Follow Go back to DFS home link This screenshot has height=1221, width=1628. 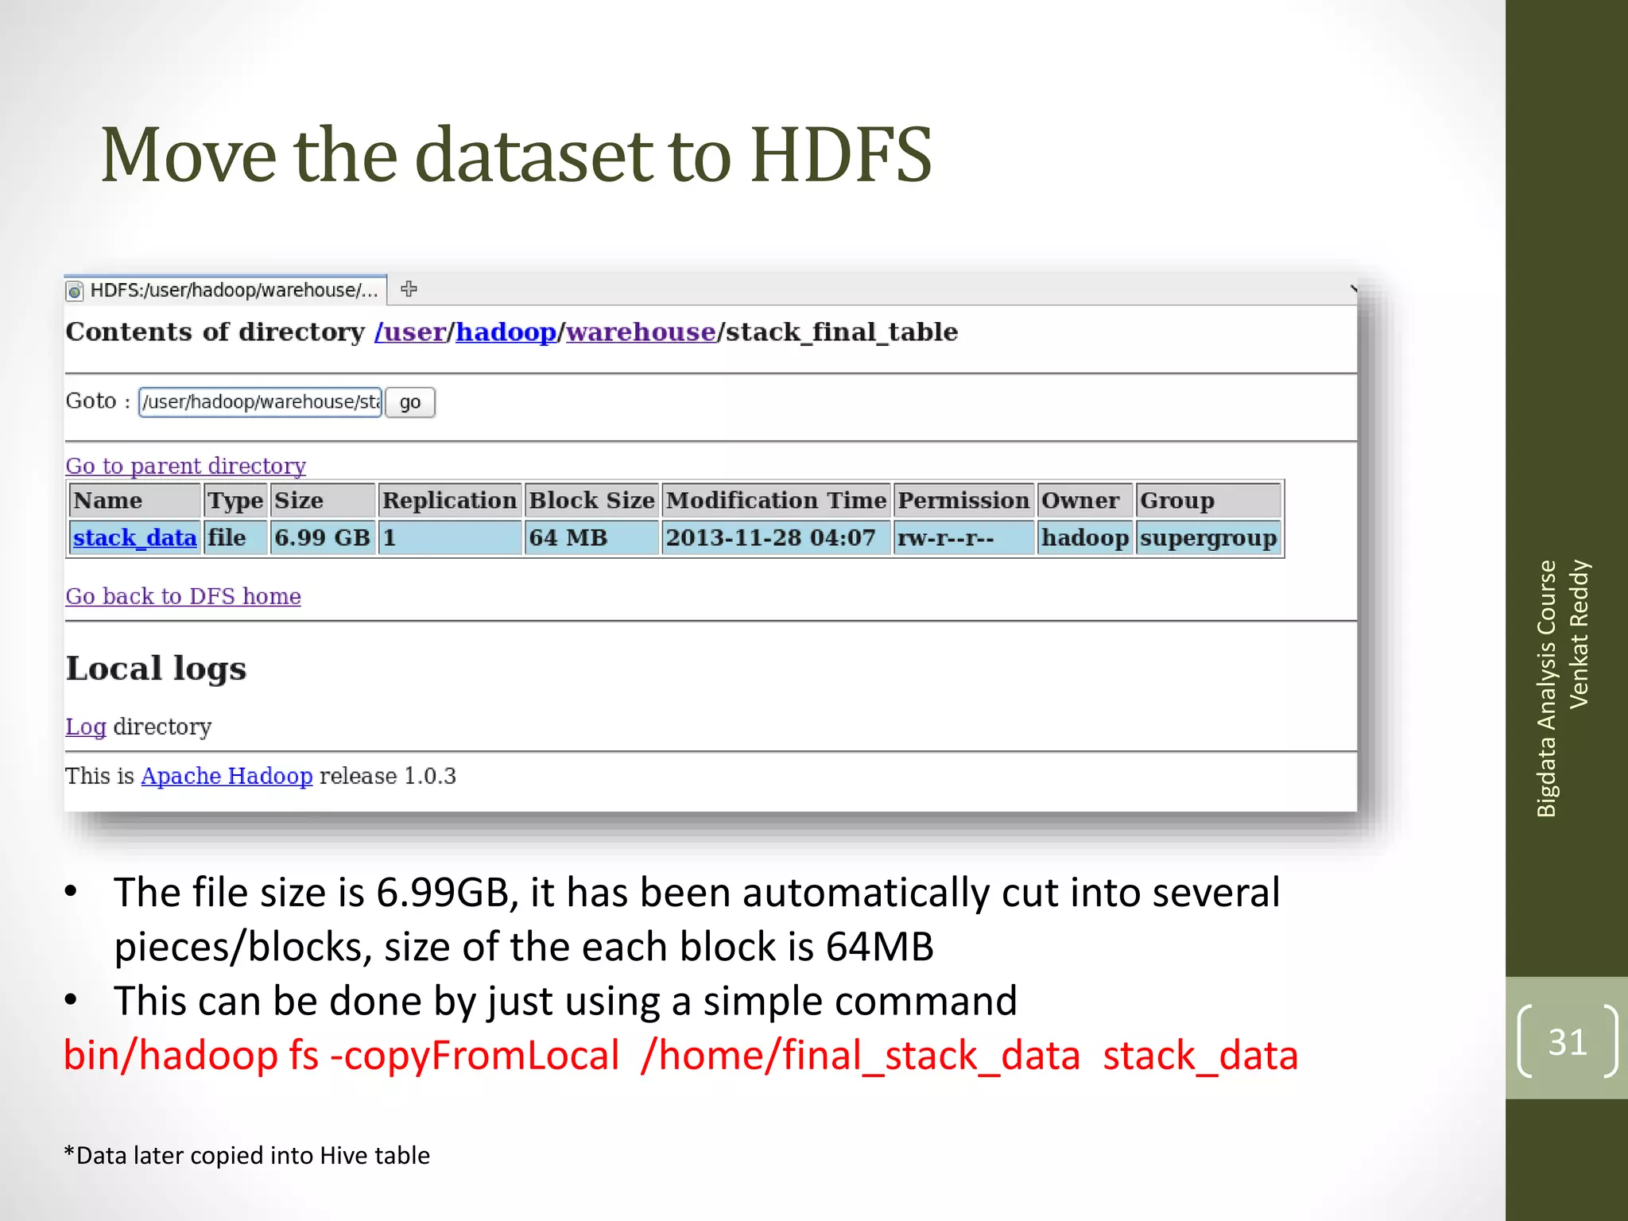[183, 596]
